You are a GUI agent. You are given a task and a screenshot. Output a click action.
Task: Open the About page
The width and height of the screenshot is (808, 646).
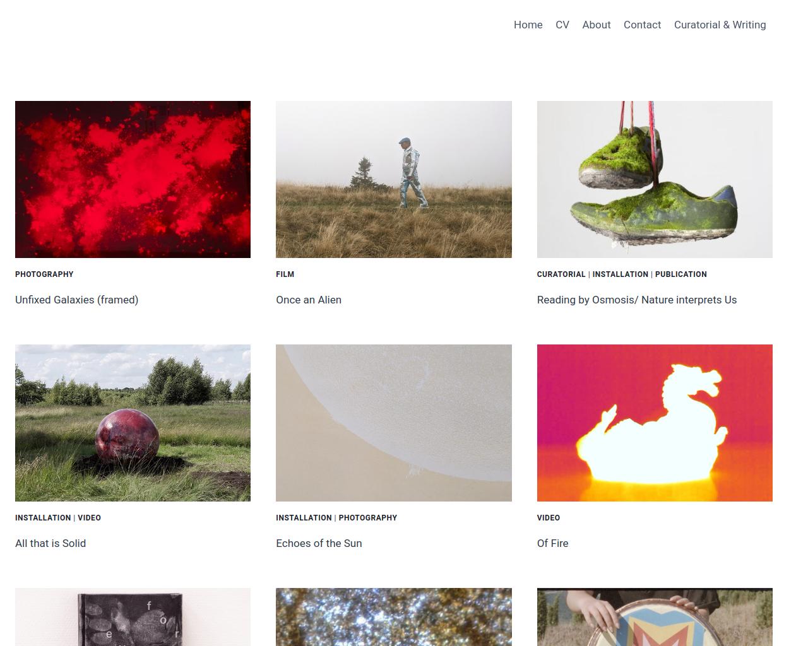[597, 25]
